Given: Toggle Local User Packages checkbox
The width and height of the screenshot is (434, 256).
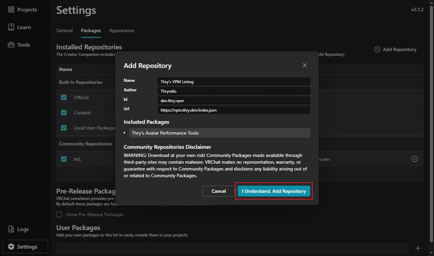Looking at the screenshot, I should coord(63,128).
